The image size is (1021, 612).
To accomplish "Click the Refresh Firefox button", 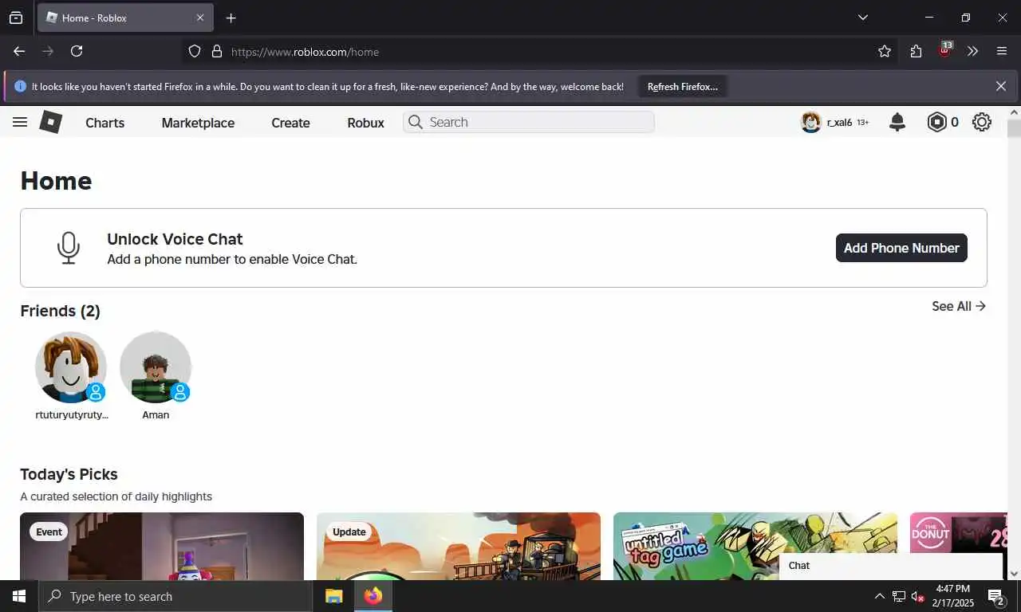I will pos(683,86).
